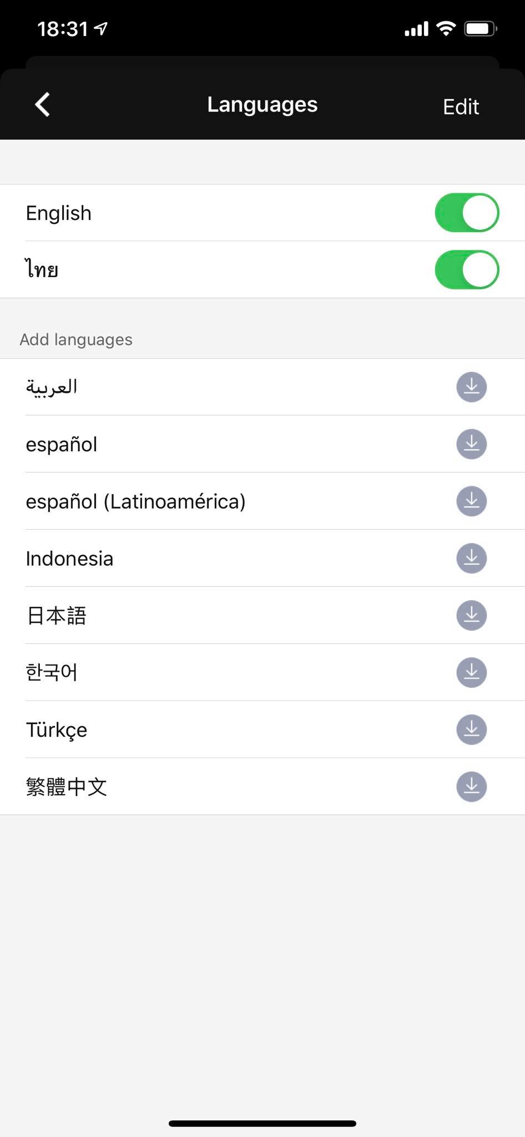Go back using the header arrow

click(43, 104)
